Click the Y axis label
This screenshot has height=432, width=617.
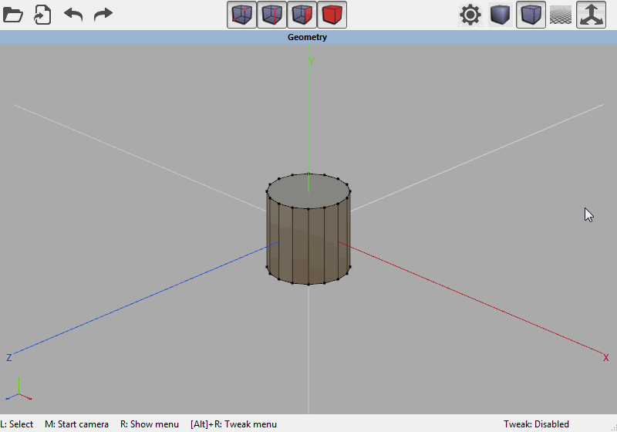312,62
